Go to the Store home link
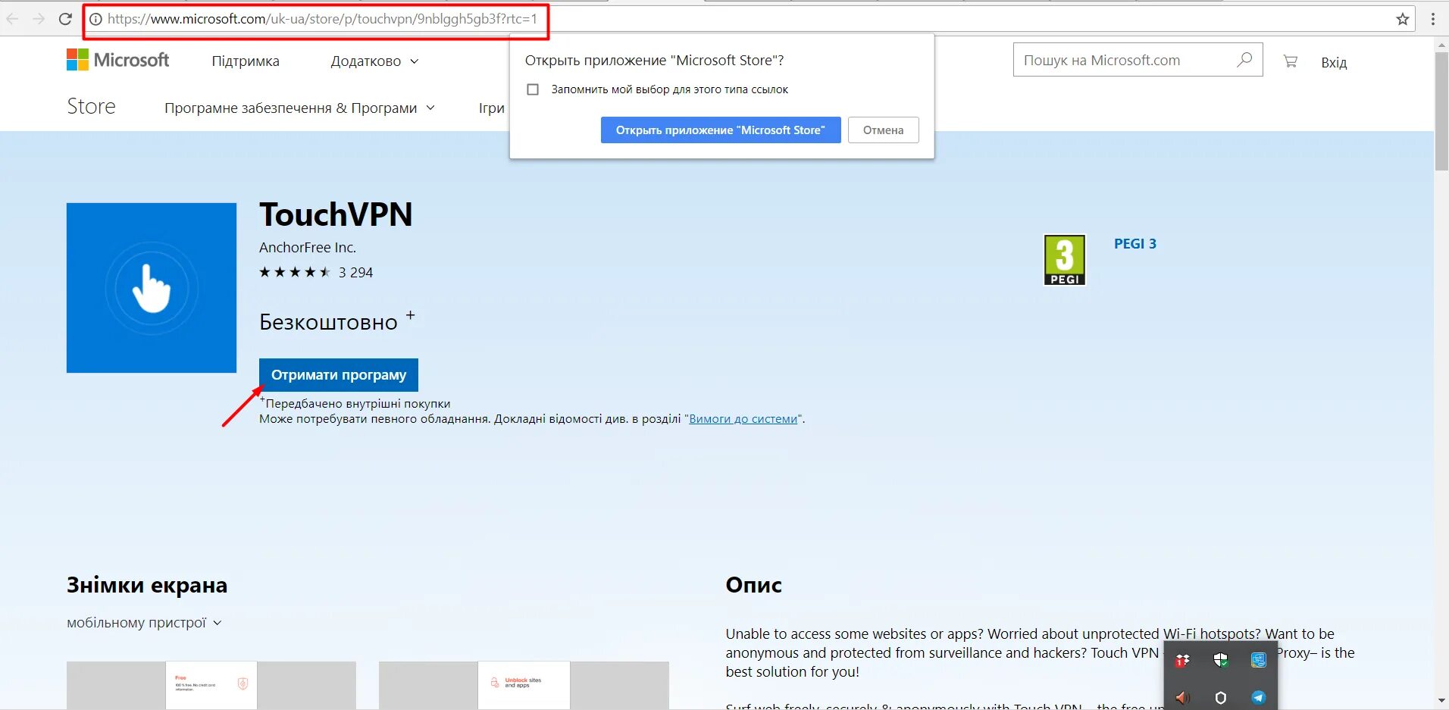The height and width of the screenshot is (710, 1449). [x=91, y=106]
